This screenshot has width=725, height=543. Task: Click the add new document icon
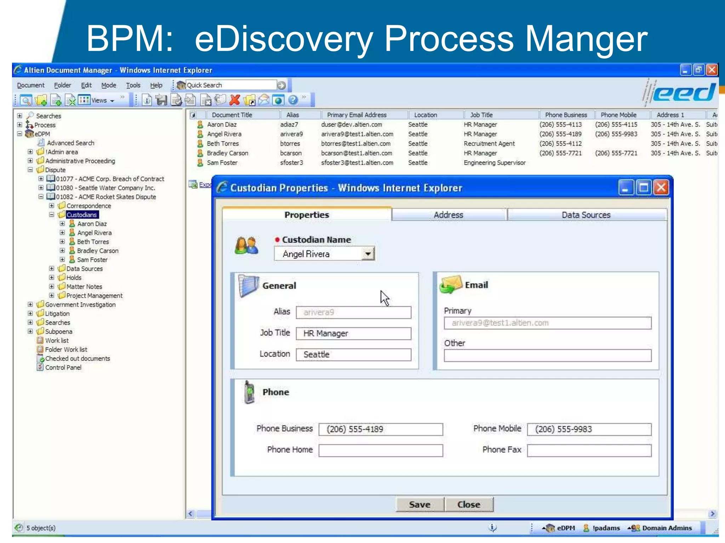pyautogui.click(x=56, y=100)
